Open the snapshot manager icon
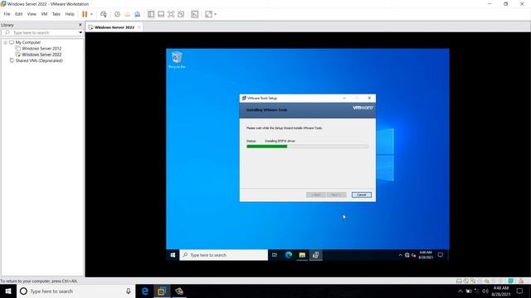The image size is (531, 298). (x=138, y=14)
